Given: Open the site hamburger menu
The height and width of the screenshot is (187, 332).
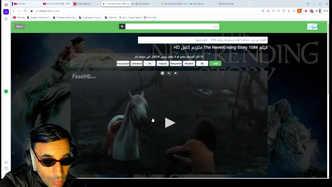Looking at the screenshot, I should click(321, 27).
